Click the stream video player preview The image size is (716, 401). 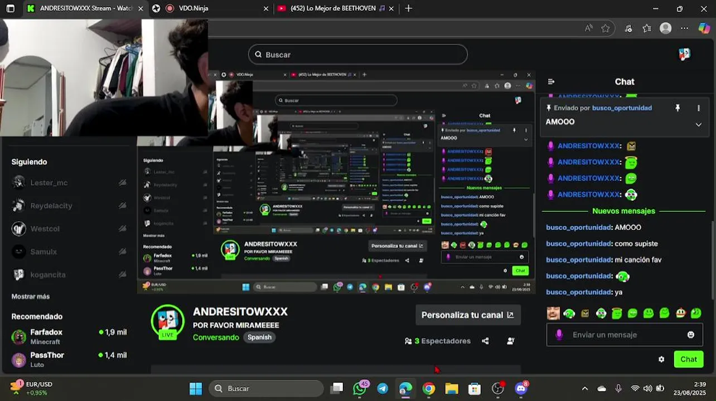(x=336, y=182)
